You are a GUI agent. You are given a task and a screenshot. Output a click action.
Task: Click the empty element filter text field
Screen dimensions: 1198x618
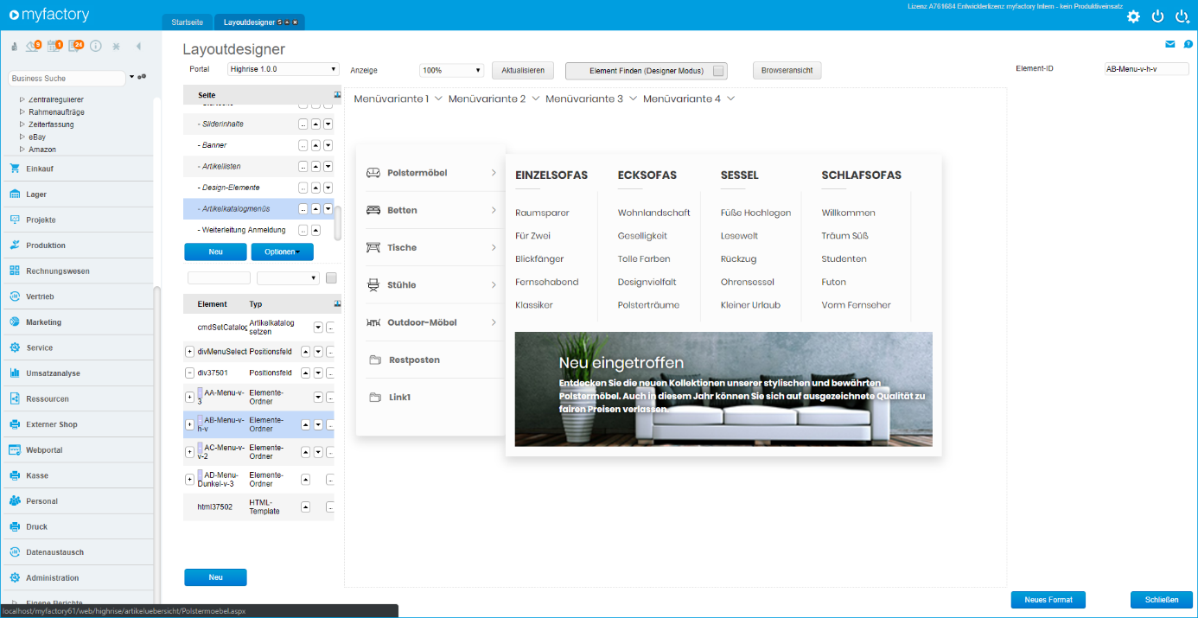coord(219,277)
